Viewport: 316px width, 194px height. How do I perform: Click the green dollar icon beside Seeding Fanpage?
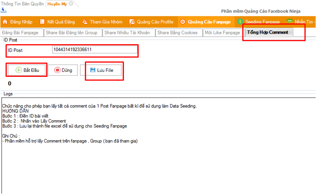pyautogui.click(x=240, y=22)
